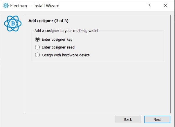Close the Install Wizard window
The height and width of the screenshot is (127, 175).
click(x=166, y=6)
